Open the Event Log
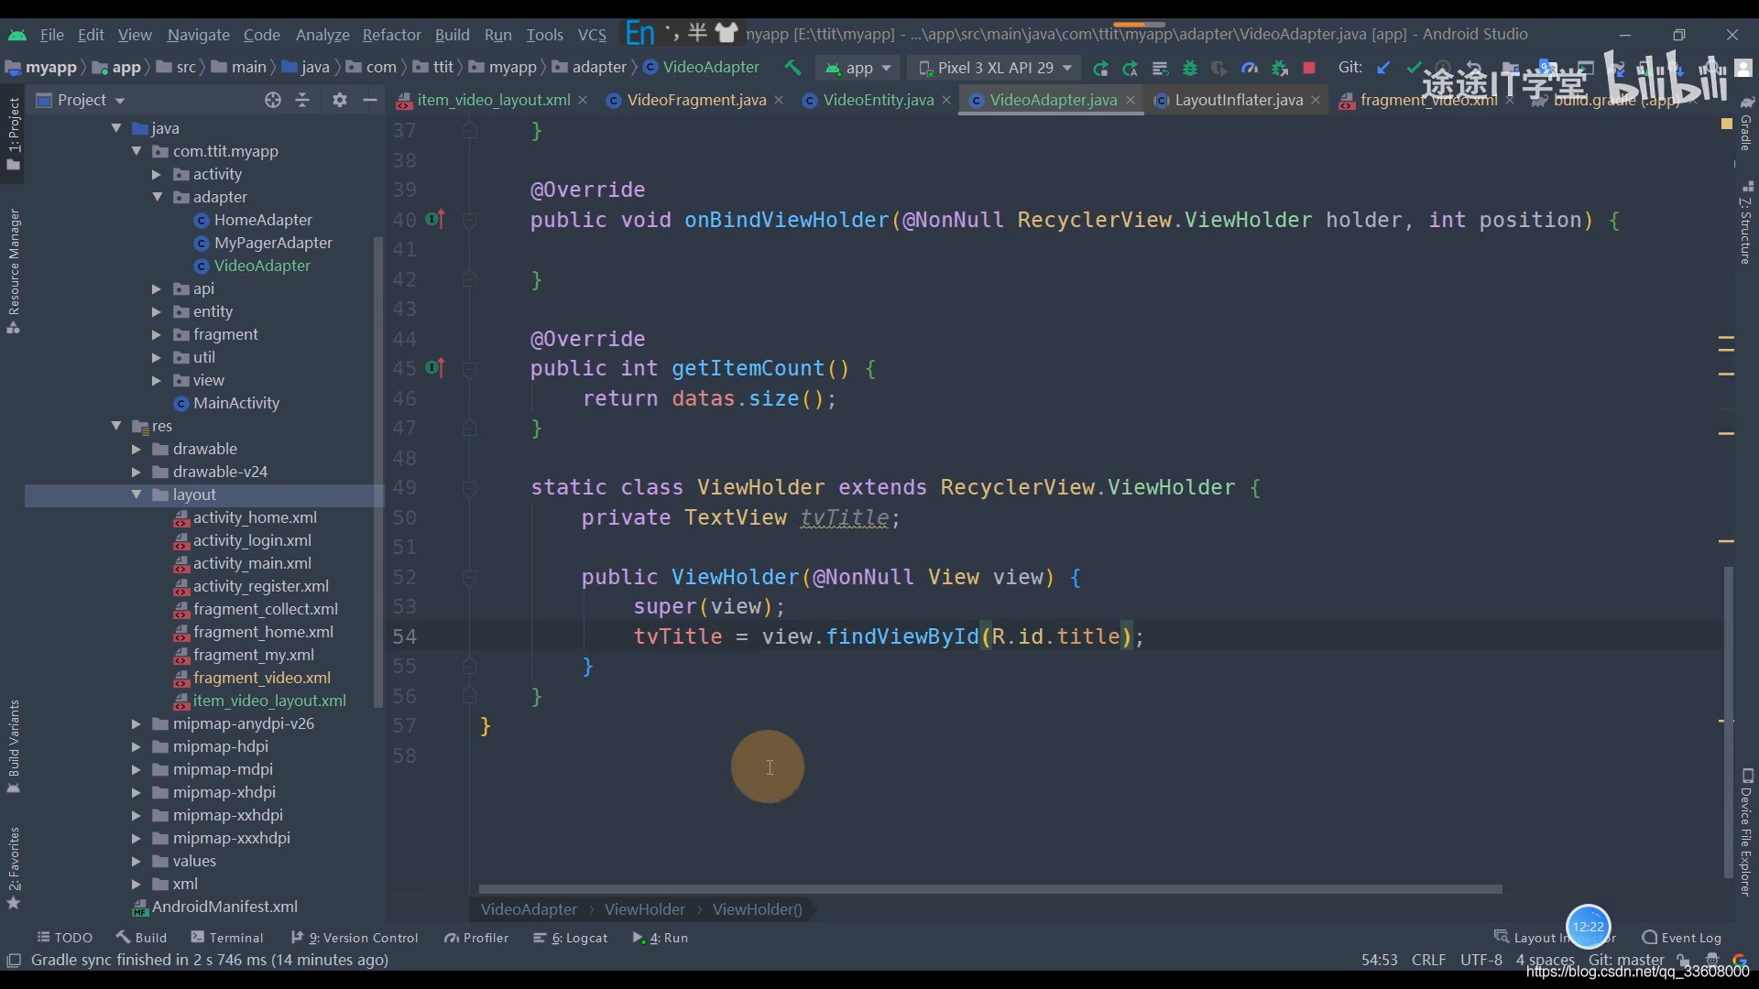This screenshot has height=989, width=1759. (x=1682, y=938)
